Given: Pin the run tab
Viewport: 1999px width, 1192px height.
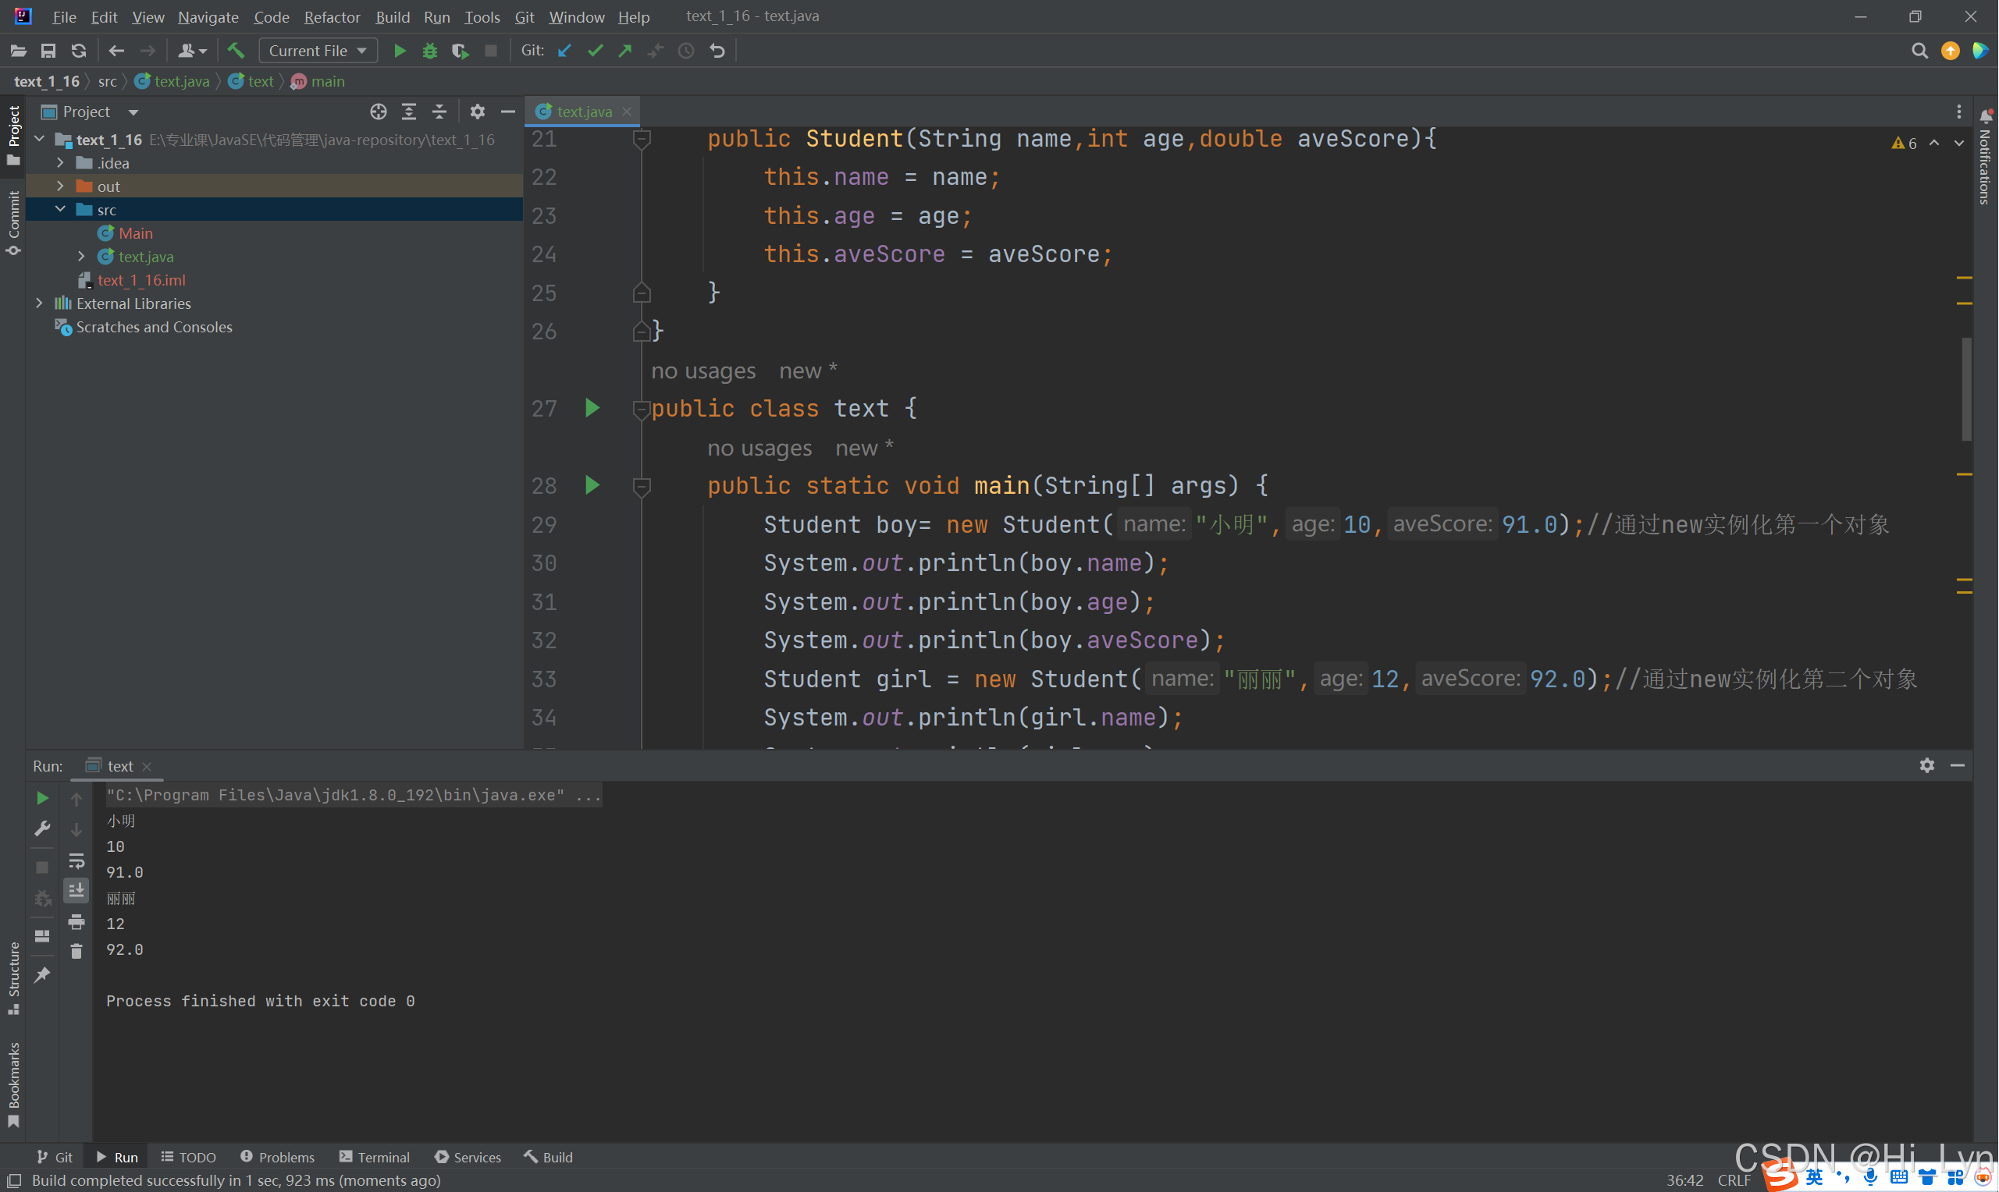Looking at the screenshot, I should tap(43, 974).
